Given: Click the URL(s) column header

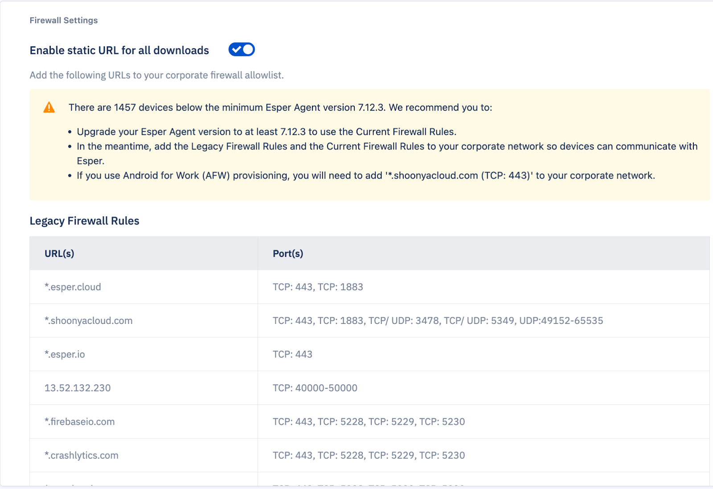Looking at the screenshot, I should (x=59, y=253).
